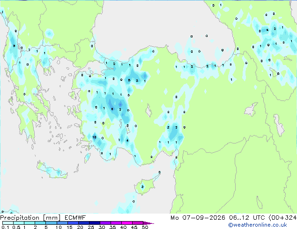Click the legend scale label '45'
Image resolution: width=297 pixels, height=229 pixels.
click(x=134, y=227)
